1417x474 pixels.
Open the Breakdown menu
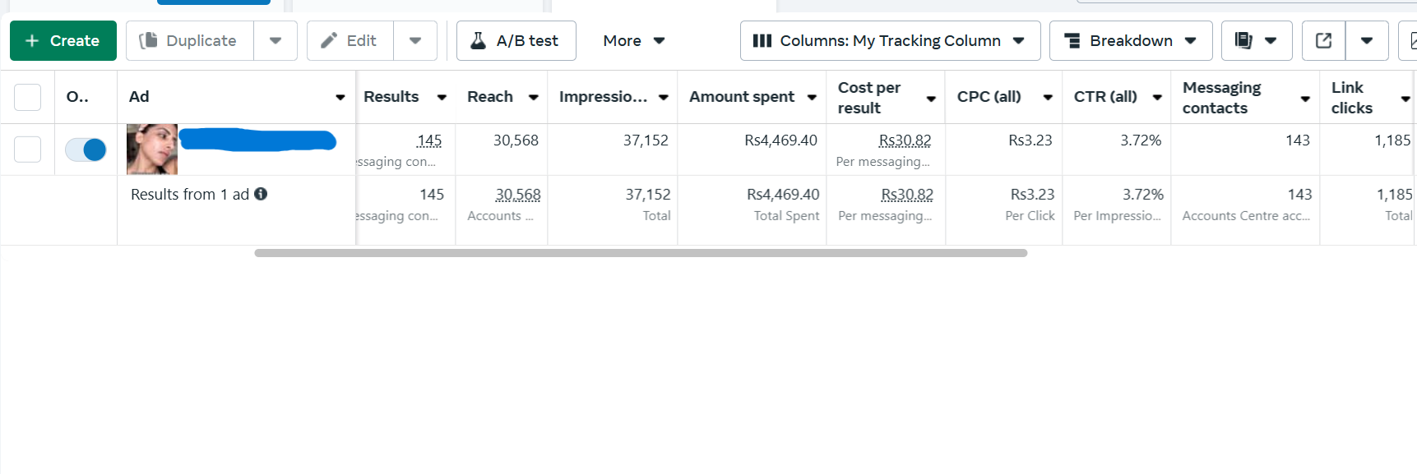click(x=1130, y=41)
